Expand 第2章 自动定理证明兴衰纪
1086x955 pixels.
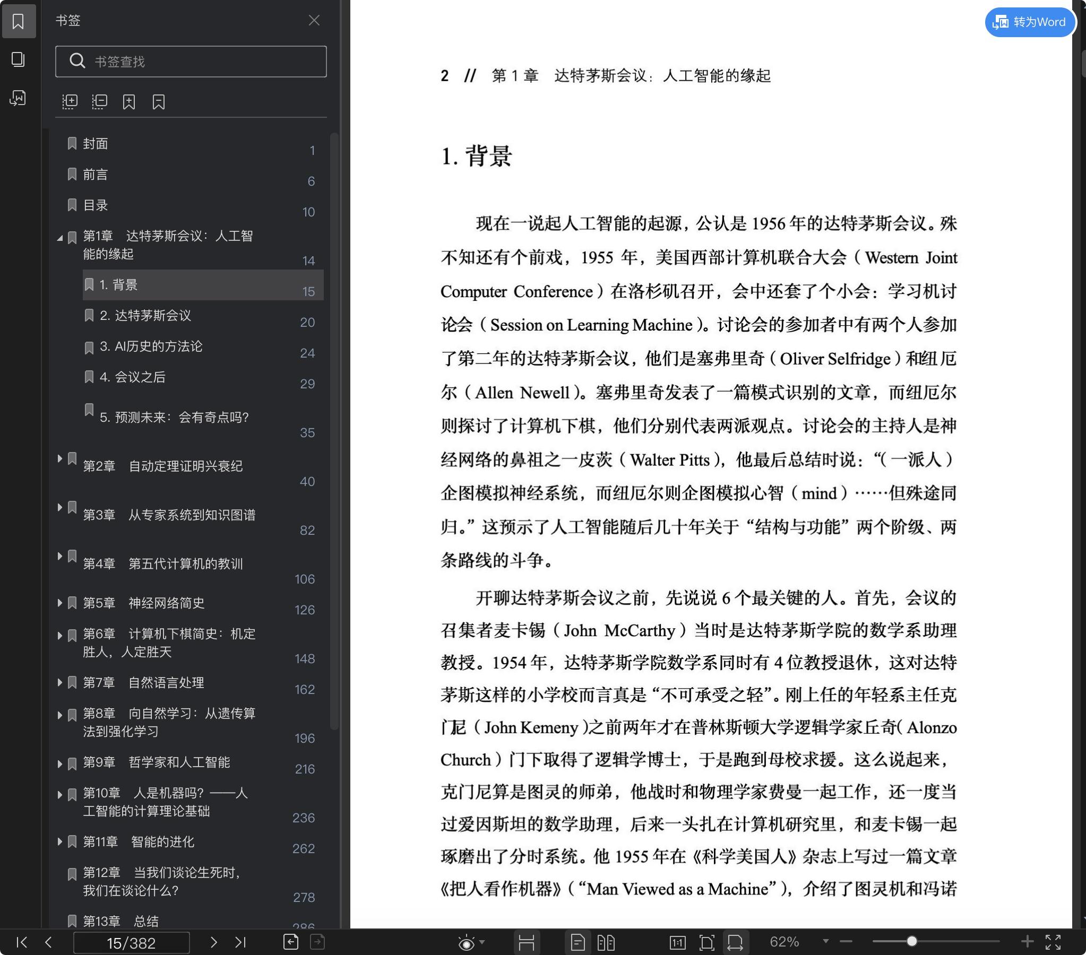click(59, 458)
